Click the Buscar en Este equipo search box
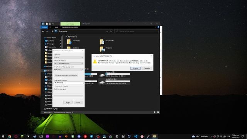 pyautogui.click(x=136, y=31)
